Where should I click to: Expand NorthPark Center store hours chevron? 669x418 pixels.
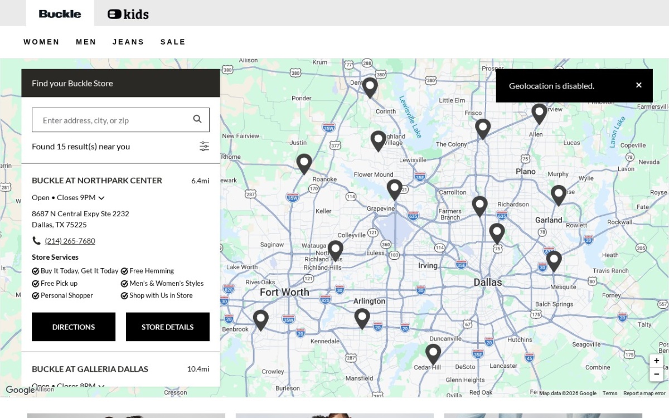(x=101, y=198)
